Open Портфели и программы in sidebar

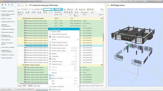(8, 11)
